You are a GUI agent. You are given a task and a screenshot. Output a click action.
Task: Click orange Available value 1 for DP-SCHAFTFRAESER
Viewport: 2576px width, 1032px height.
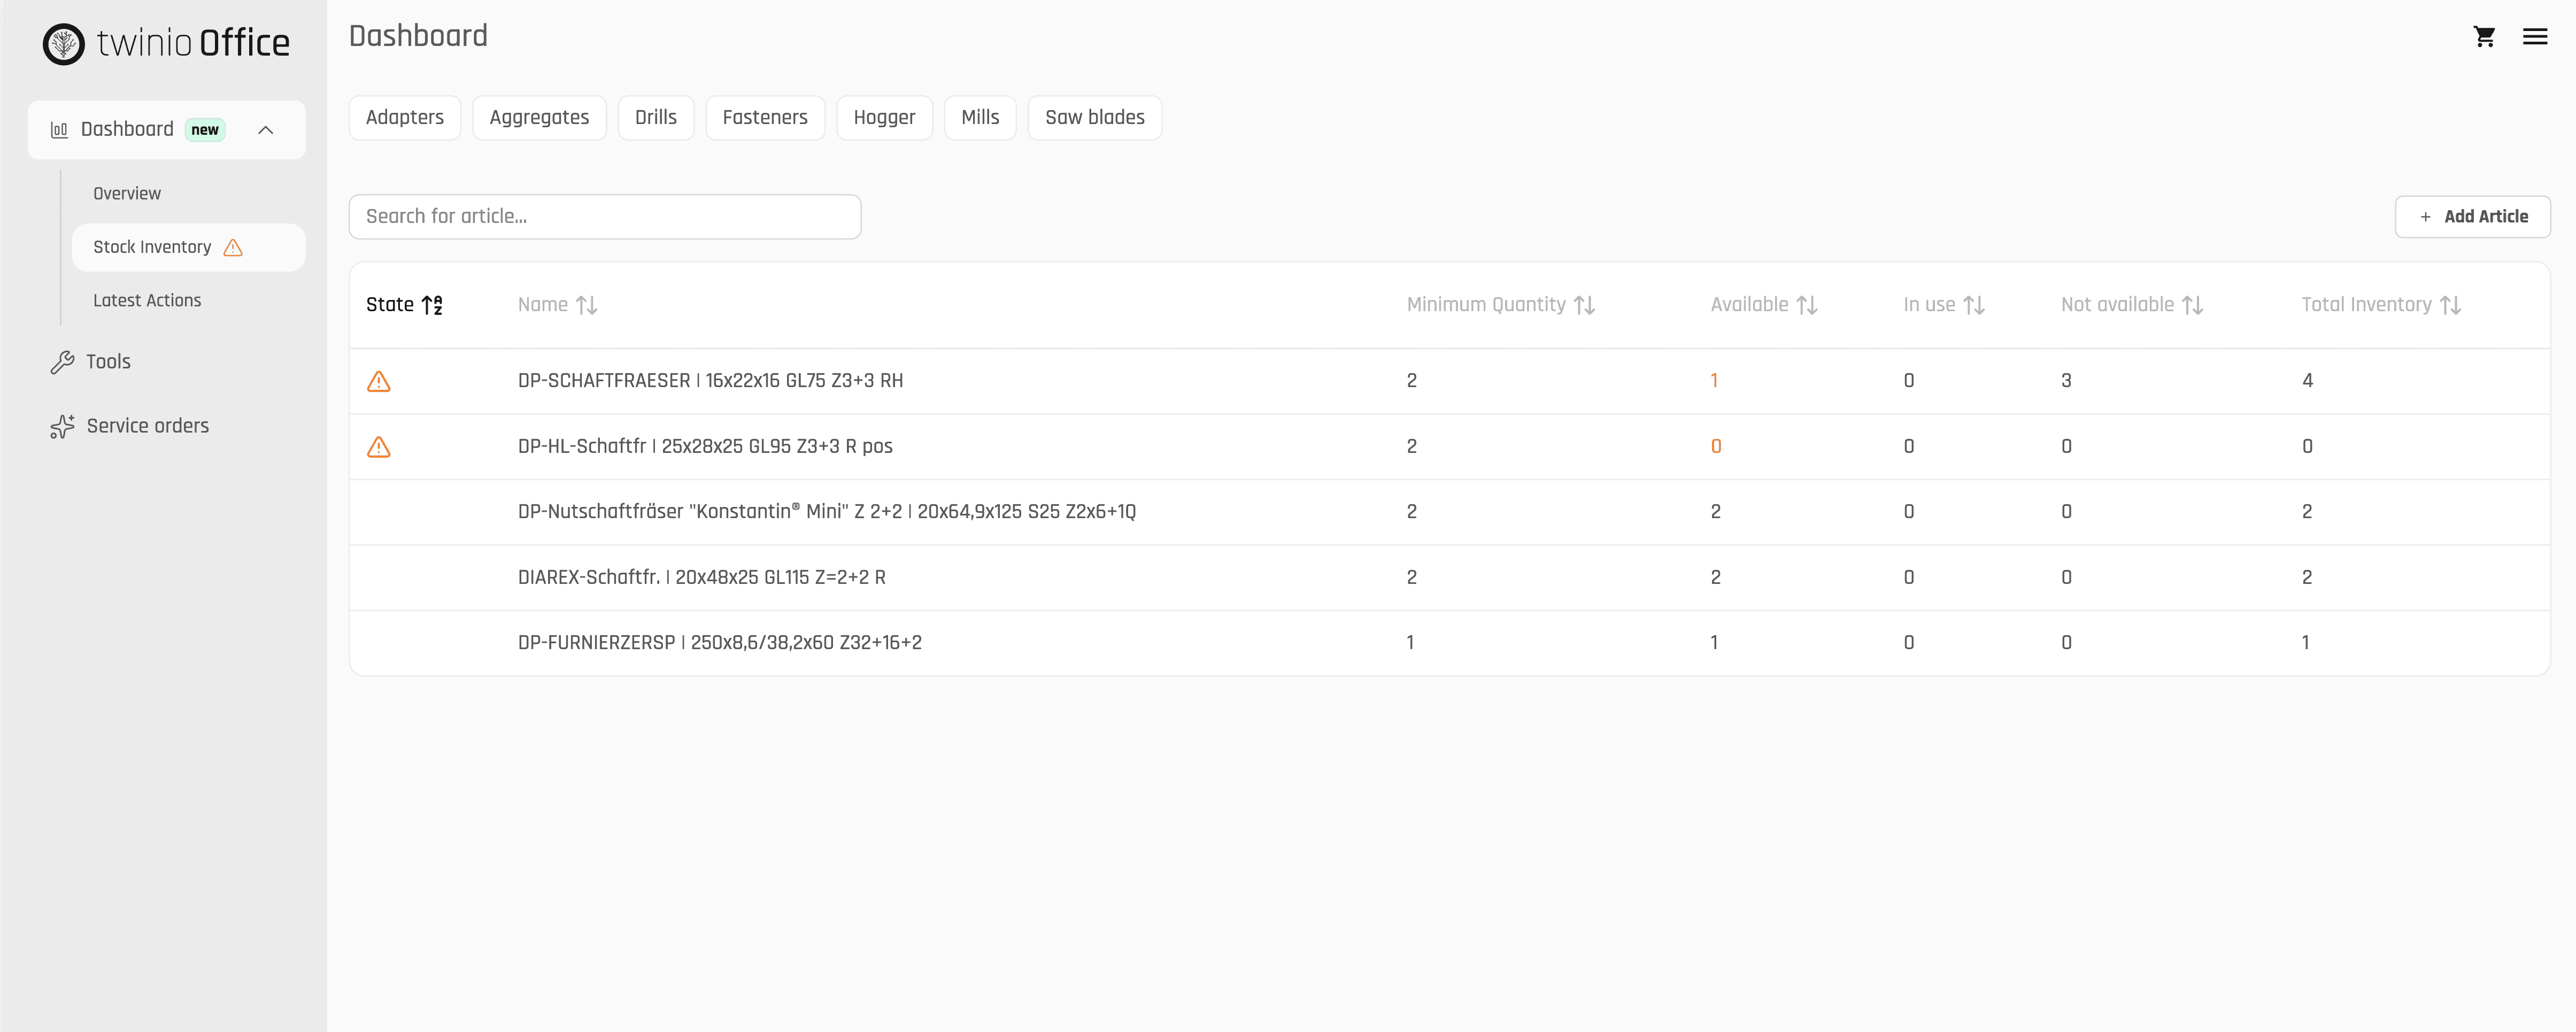1714,381
